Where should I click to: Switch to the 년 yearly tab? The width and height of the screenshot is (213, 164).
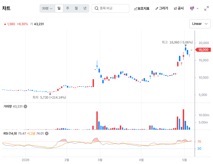click(85, 8)
